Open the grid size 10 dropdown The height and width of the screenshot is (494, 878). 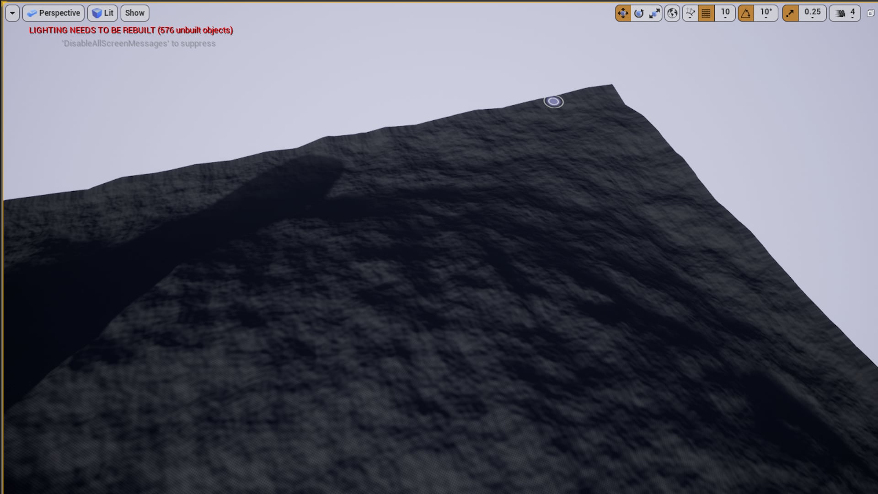(725, 13)
